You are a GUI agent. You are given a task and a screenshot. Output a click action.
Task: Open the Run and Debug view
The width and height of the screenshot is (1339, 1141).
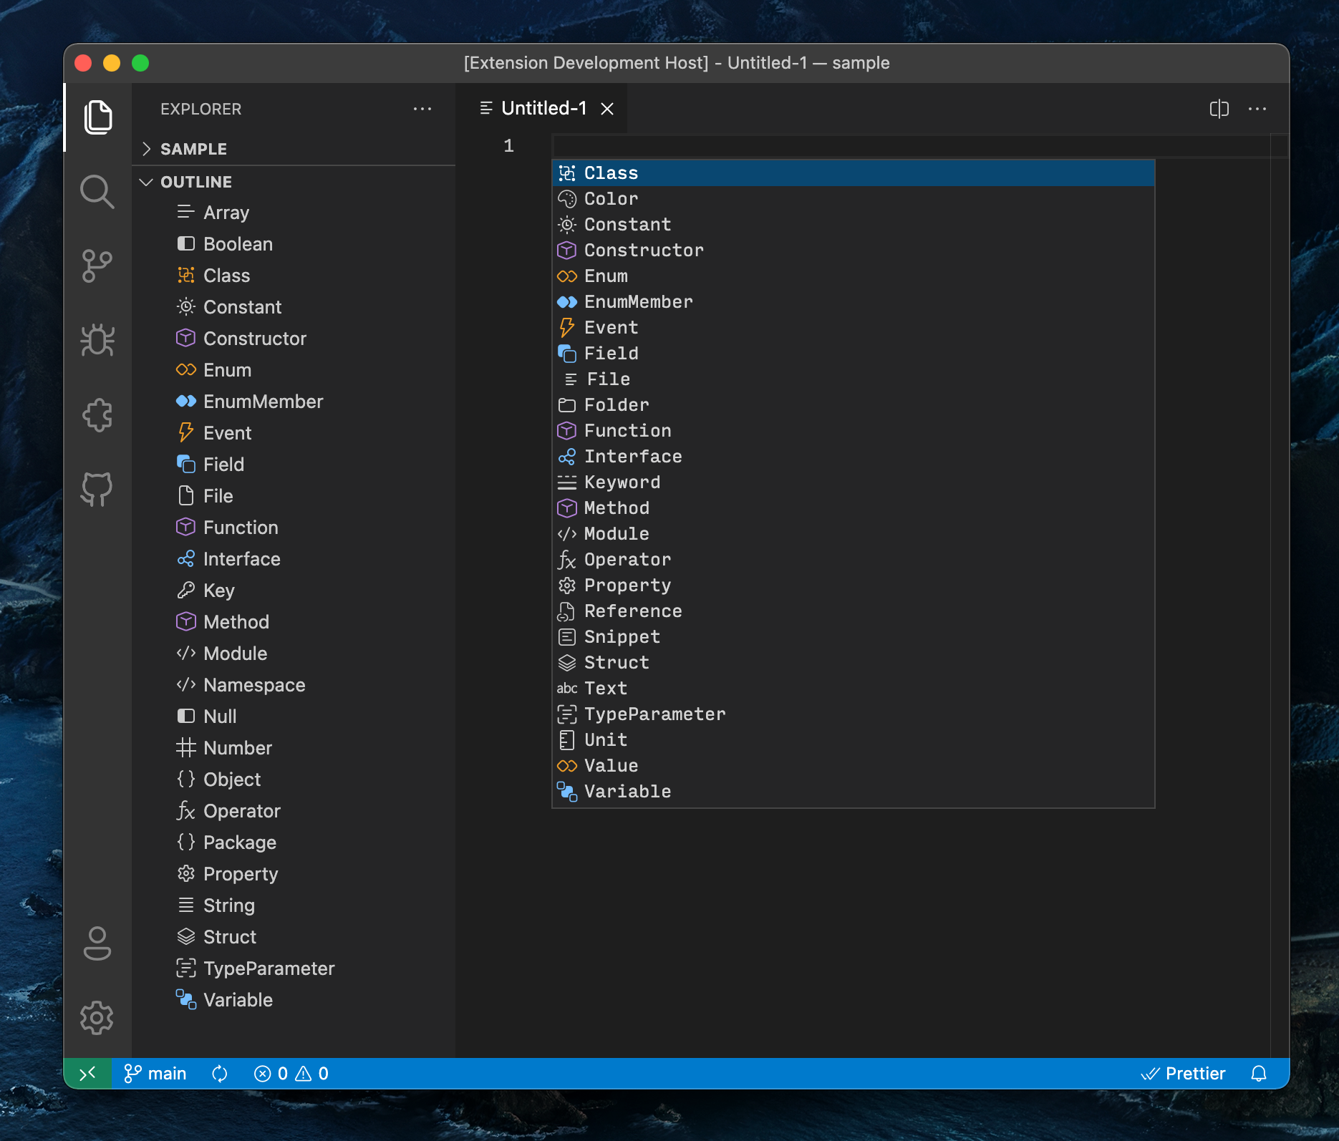97,341
